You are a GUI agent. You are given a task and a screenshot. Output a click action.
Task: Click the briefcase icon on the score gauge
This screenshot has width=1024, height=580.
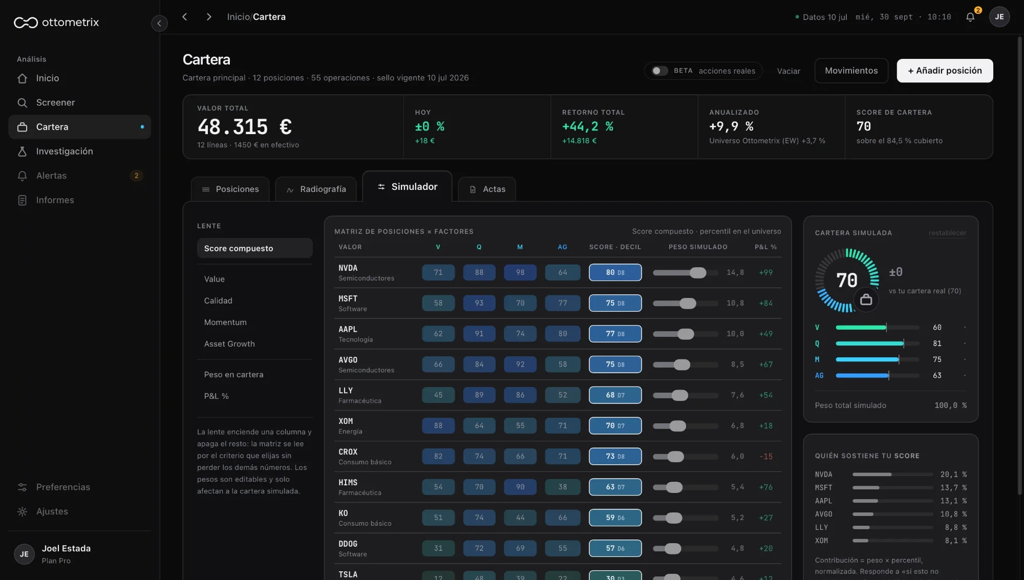tap(866, 299)
